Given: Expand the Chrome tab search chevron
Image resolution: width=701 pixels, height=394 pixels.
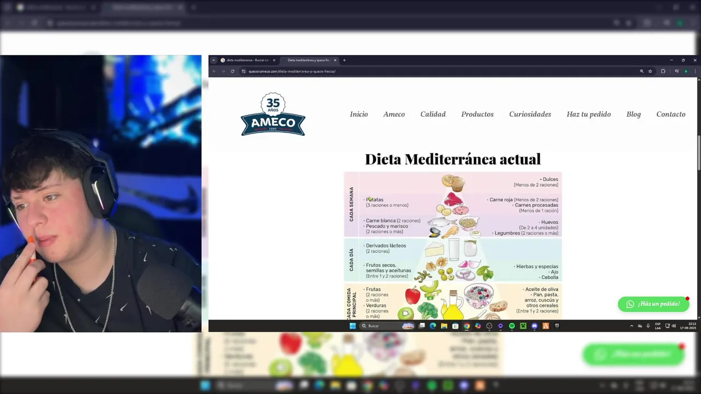Looking at the screenshot, I should point(214,60).
